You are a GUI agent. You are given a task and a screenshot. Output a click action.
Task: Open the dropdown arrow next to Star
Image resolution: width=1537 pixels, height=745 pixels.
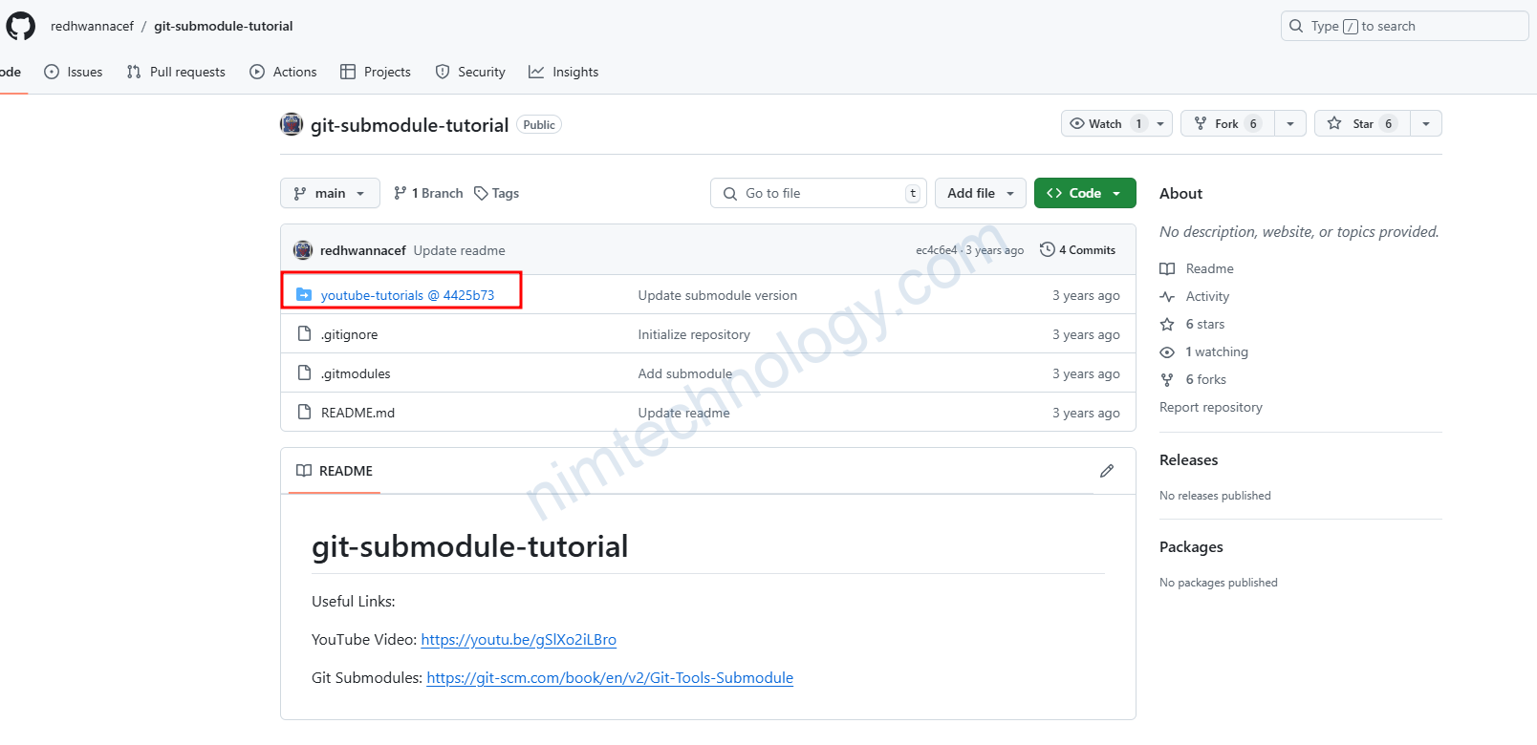[1426, 124]
